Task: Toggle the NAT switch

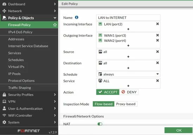Action: coord(100,124)
